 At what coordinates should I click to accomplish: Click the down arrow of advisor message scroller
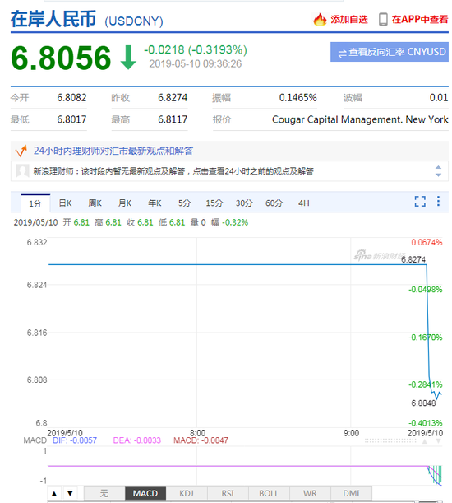pyautogui.click(x=438, y=175)
